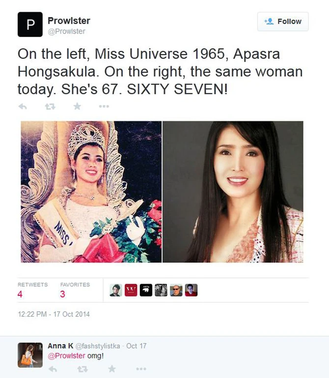329x378 pixels.
Task: View the 3 favorites list
Action: pos(75,290)
